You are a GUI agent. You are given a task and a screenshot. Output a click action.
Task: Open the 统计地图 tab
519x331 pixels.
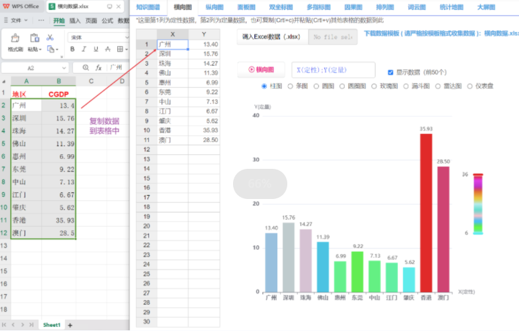tap(451, 7)
